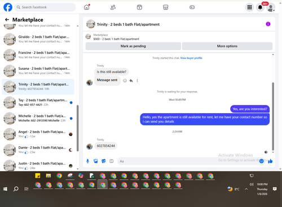This screenshot has height=207, width=282.
Task: Focus the Search Facebook field
Action: tap(45, 7)
